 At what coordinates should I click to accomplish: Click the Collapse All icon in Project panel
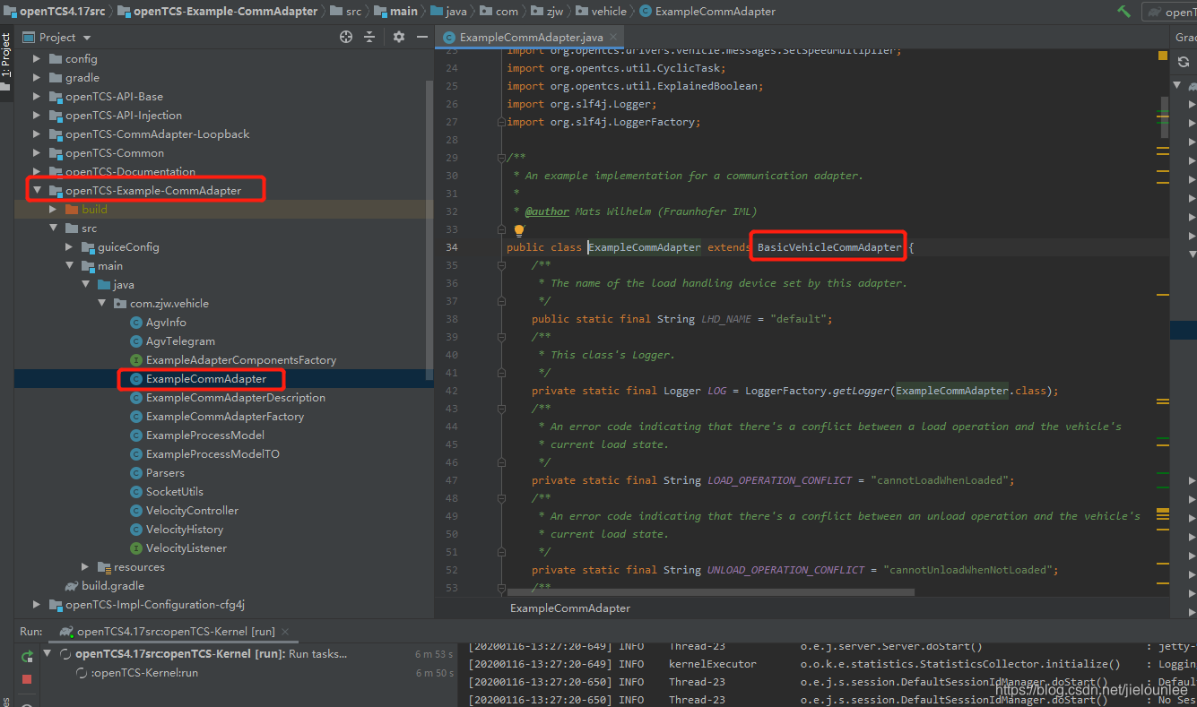point(369,37)
